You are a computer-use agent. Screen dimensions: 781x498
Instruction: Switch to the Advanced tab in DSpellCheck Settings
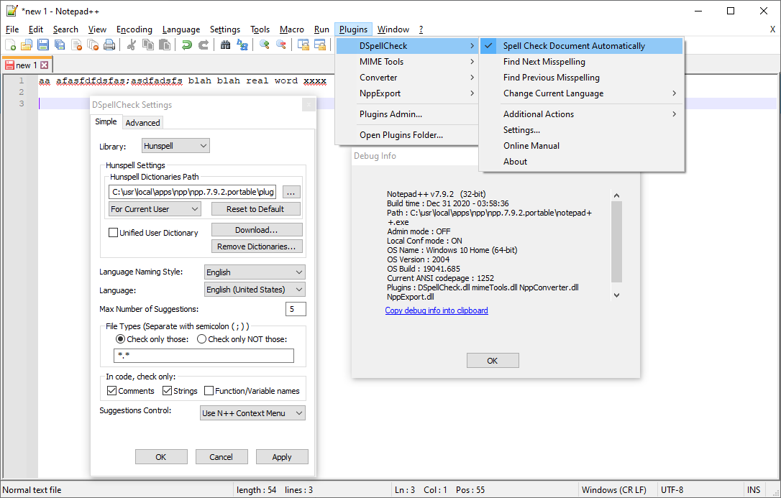(142, 122)
